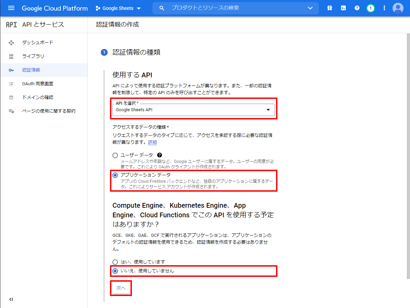Click the page vertical scrollbar
Image resolution: width=410 pixels, height=308 pixels.
tap(408, 156)
